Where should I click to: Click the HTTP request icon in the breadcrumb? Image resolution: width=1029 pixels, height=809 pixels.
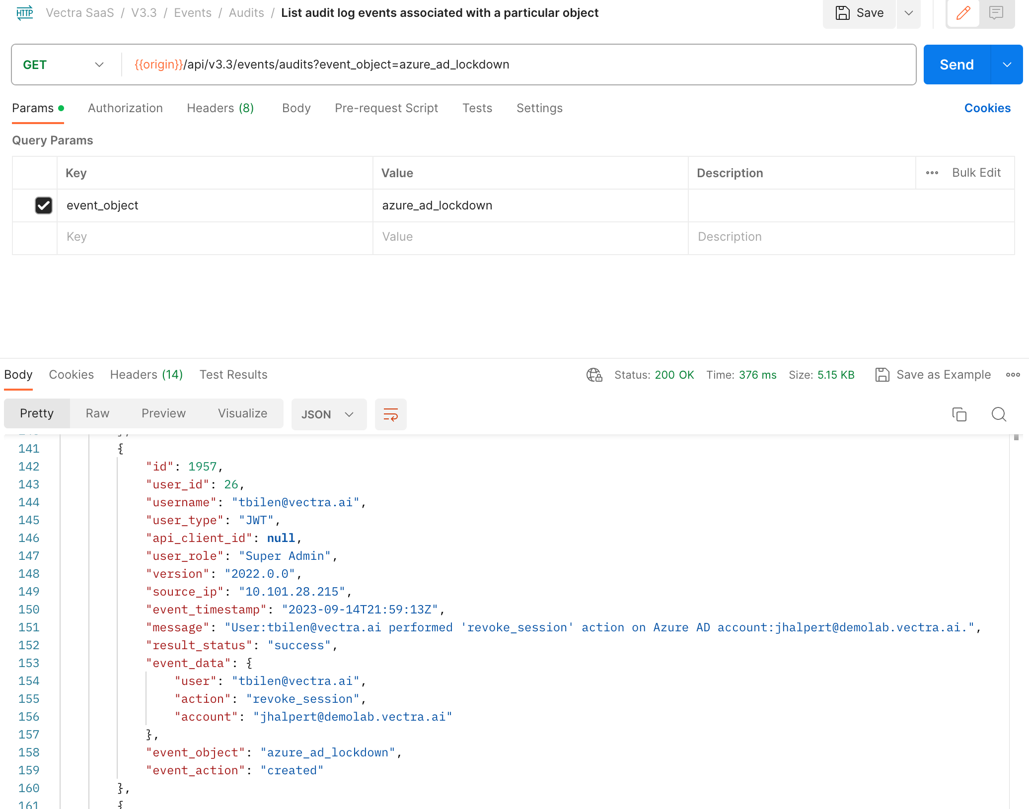24,13
